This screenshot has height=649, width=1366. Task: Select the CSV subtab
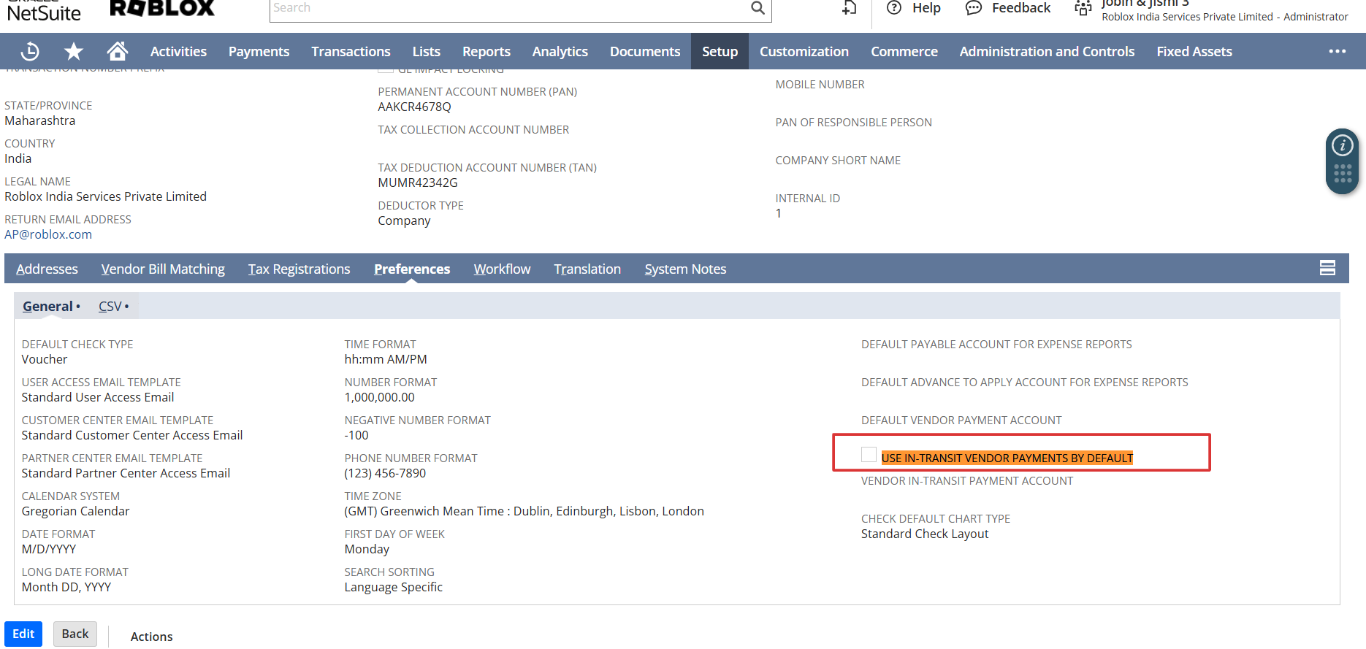110,307
